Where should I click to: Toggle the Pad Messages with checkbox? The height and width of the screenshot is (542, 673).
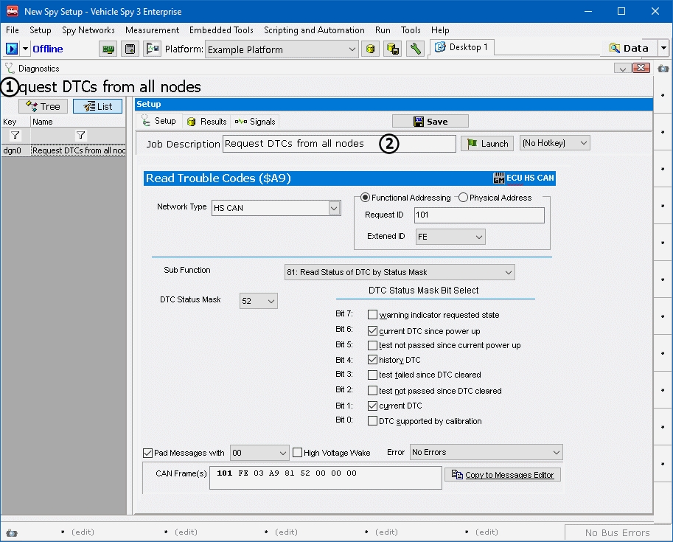tap(148, 453)
